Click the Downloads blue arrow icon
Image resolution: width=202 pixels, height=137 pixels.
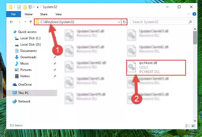(17, 57)
